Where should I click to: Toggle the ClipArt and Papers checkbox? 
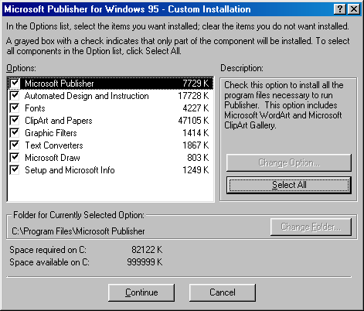[15, 120]
